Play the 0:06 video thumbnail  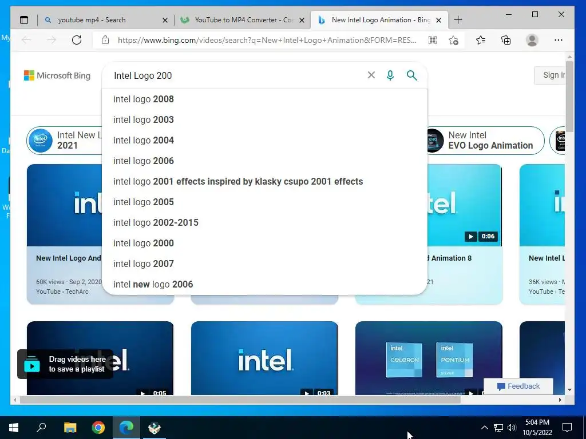coord(465,205)
